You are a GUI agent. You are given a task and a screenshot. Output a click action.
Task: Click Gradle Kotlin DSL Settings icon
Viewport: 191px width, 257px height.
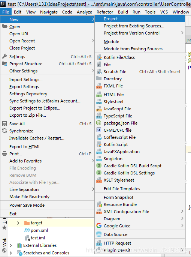(99, 173)
